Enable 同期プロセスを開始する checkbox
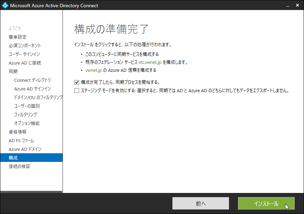The height and width of the screenshot is (214, 304). (x=77, y=82)
